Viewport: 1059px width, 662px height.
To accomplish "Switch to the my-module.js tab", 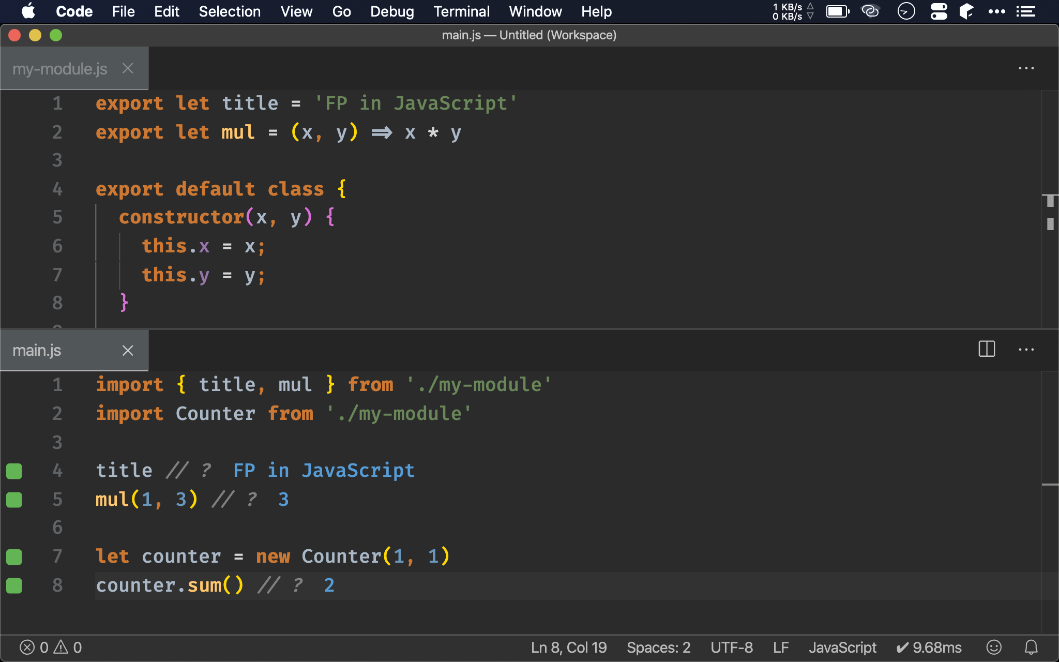I will (x=60, y=69).
